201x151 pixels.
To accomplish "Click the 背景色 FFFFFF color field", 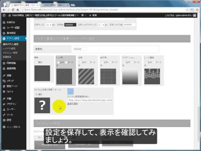I will pyautogui.click(x=80, y=49).
